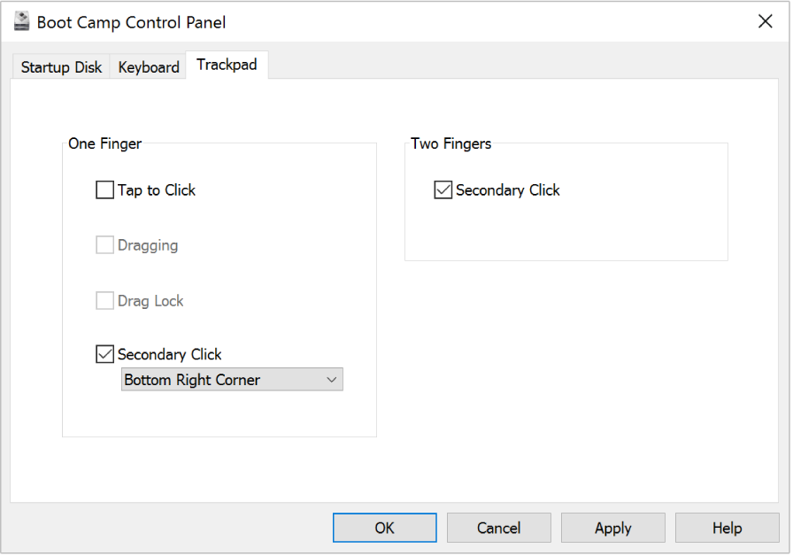Select the Trackpad tab
793x556 pixels.
click(x=227, y=66)
